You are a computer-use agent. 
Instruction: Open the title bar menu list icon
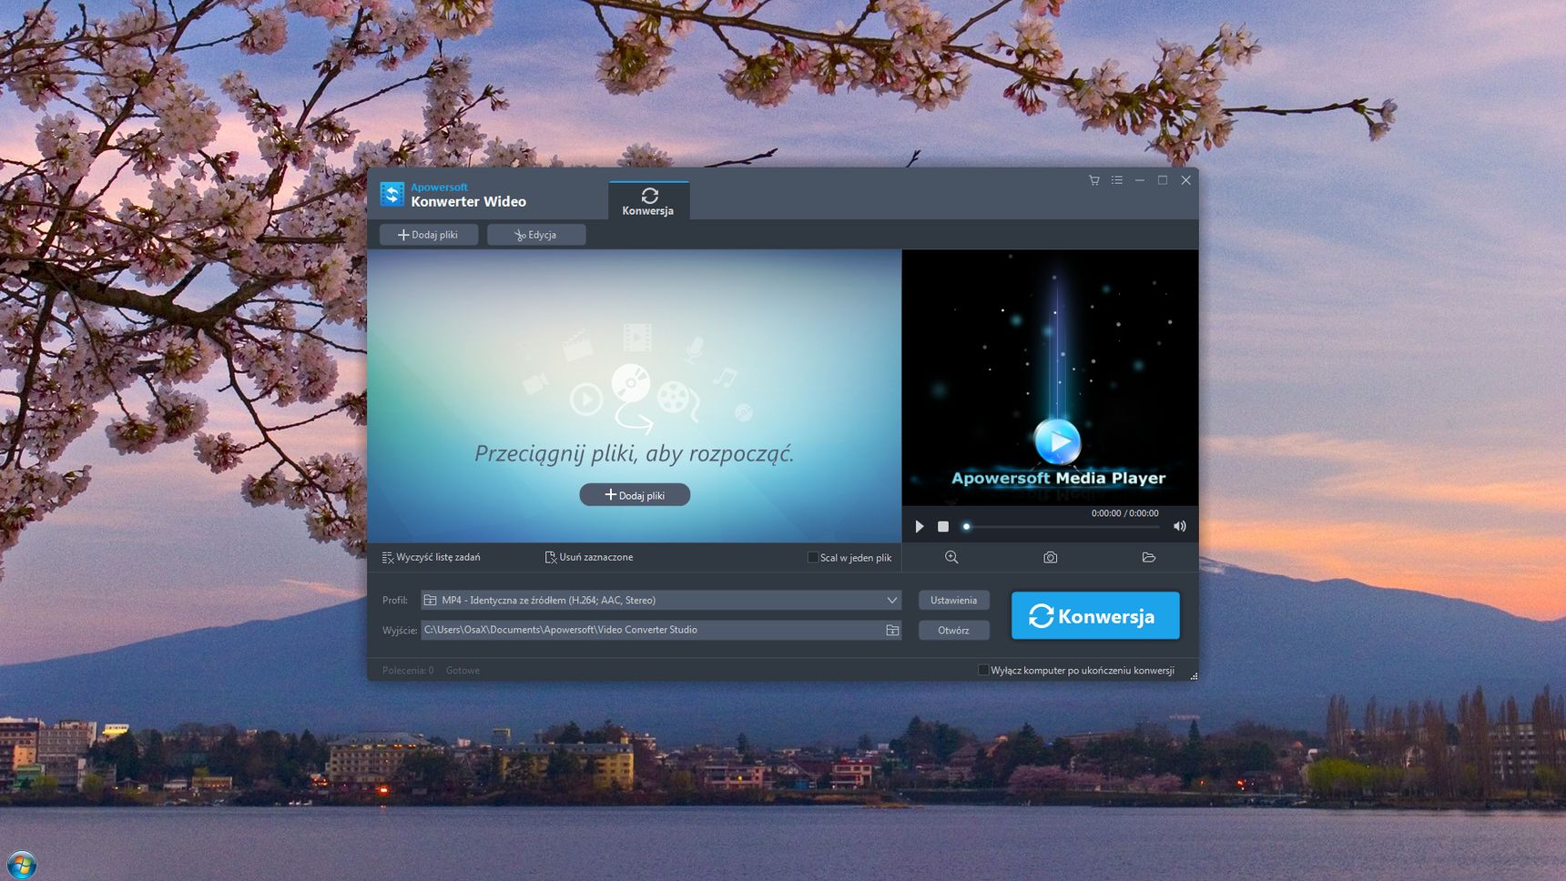[1117, 180]
